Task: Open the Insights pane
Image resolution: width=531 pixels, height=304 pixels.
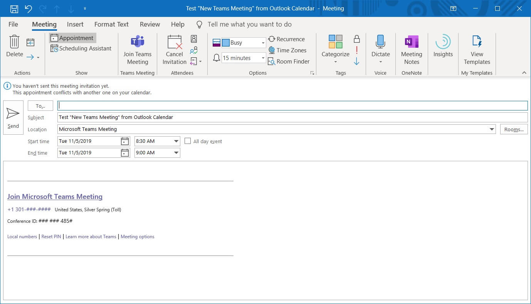Action: click(x=443, y=46)
